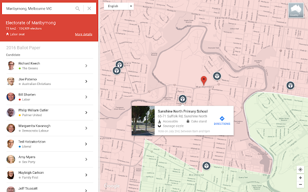Zoom in the map with plus button

(300, 178)
